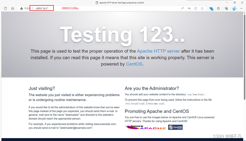Toggle split screen view icon

(196, 8)
